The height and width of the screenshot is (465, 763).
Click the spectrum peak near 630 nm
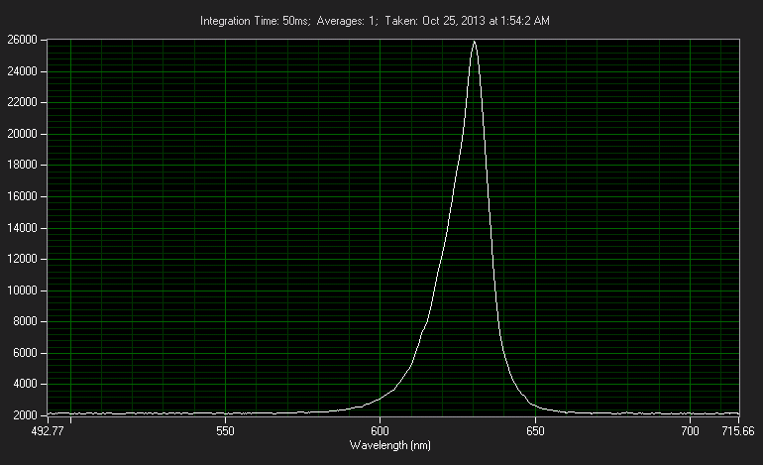tap(475, 43)
